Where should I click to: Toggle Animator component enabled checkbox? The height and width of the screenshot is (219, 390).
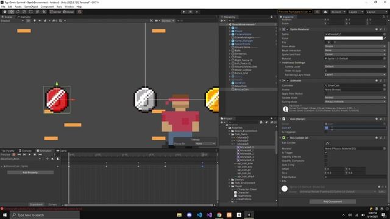tap(288, 81)
